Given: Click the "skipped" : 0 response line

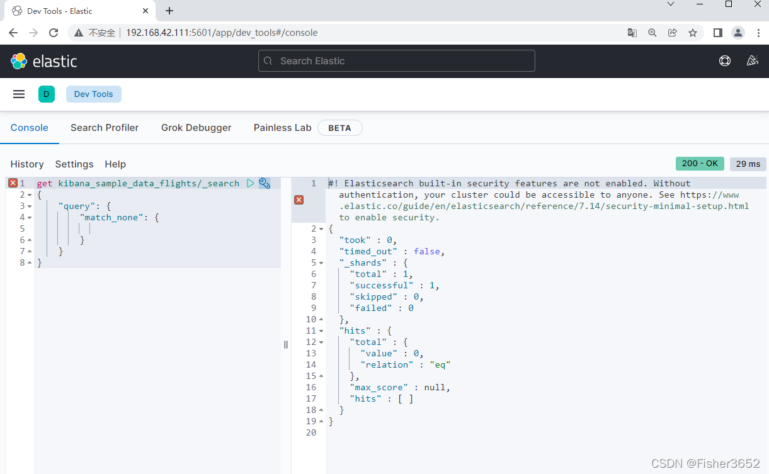Looking at the screenshot, I should pyautogui.click(x=386, y=296).
